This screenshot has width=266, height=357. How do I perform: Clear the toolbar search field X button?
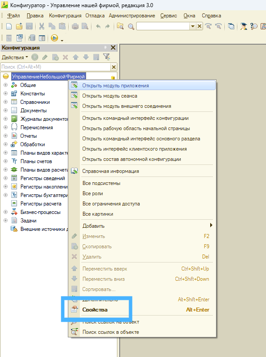click(x=199, y=26)
